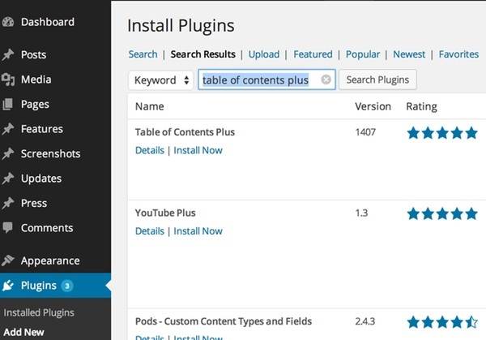Viewport: 486px width, 340px height.
Task: Open the Press menu item
Action: coord(34,203)
